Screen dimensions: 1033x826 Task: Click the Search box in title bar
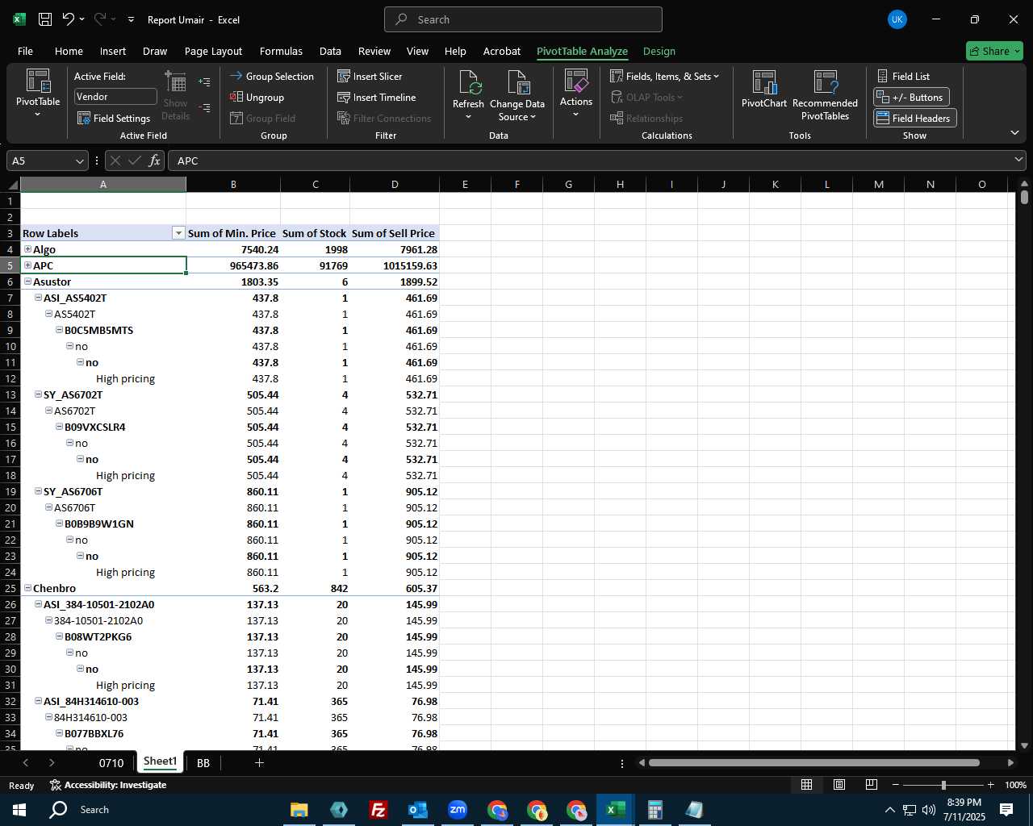(523, 19)
